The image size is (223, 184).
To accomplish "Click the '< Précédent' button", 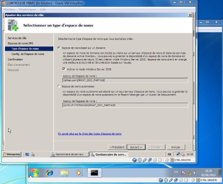I will tap(117, 147).
